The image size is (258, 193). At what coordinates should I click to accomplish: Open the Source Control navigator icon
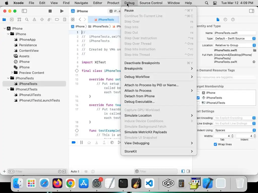12,20
